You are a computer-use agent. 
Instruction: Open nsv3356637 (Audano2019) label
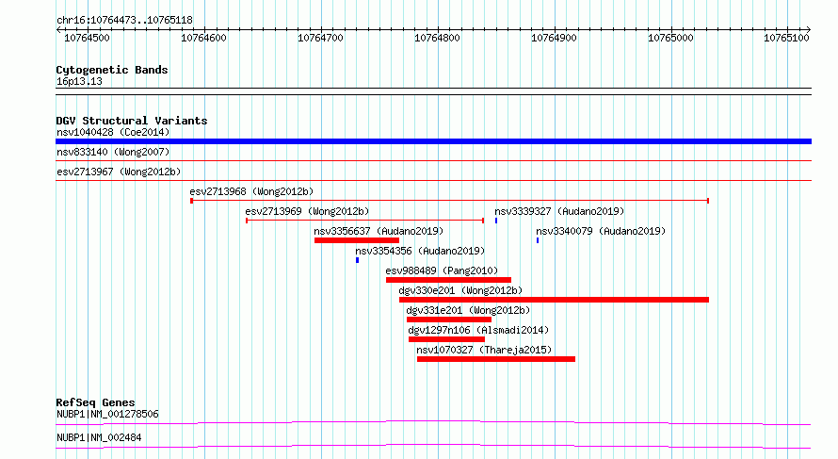point(379,231)
